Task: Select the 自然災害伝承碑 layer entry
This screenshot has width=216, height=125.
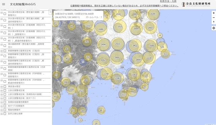Action: coord(15,114)
